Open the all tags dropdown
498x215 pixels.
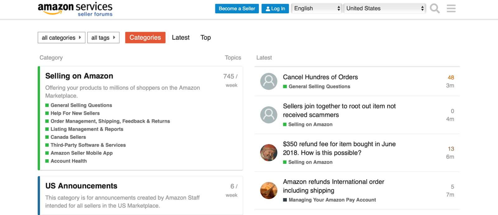tap(103, 38)
